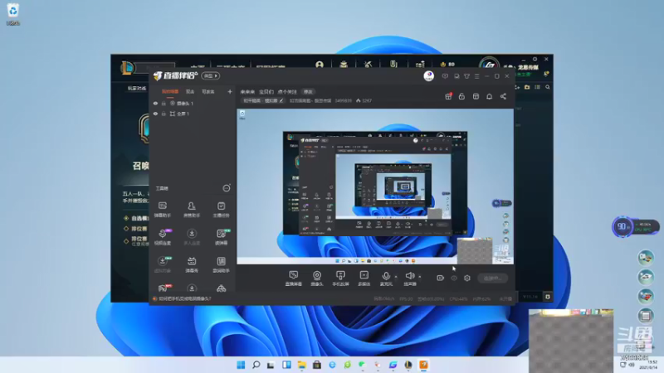
Task: Open the 主播任务 streamer tasks tool
Action: pyautogui.click(x=221, y=210)
